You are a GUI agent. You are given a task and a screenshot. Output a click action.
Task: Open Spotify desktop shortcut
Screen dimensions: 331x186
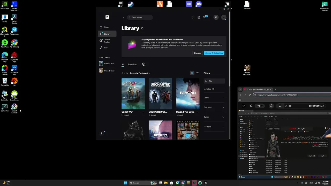click(5, 19)
